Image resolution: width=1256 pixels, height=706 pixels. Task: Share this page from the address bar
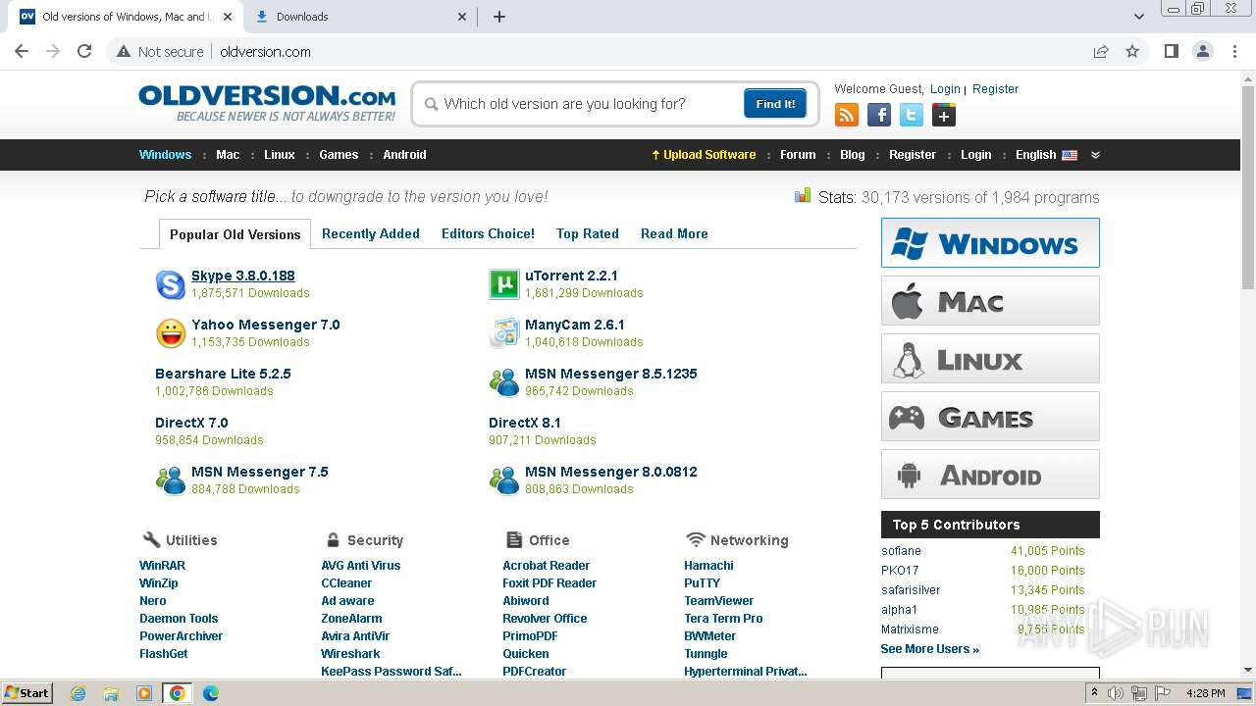1101,51
